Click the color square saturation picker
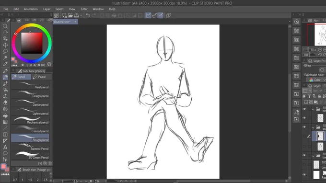The width and height of the screenshot is (326, 183). pyautogui.click(x=32, y=43)
